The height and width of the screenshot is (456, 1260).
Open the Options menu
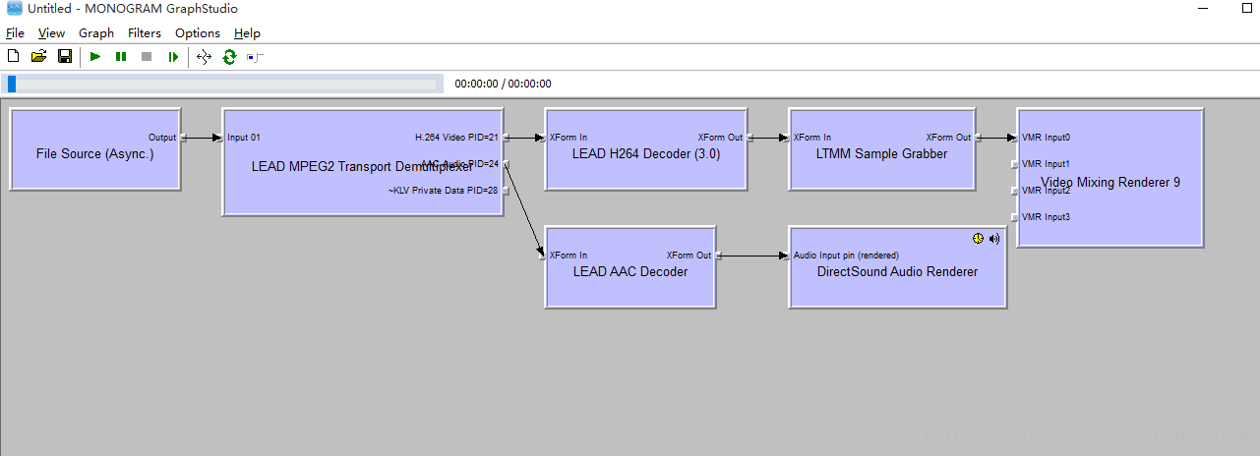198,33
